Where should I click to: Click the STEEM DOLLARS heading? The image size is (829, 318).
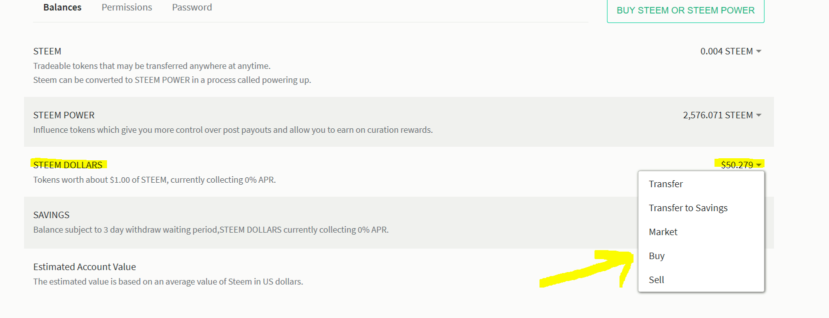(x=67, y=165)
